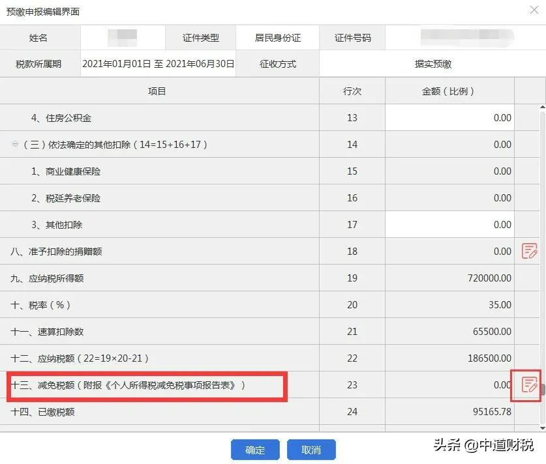Select the 4、住房公积金 row label
This screenshot has height=464, width=546.
61,118
